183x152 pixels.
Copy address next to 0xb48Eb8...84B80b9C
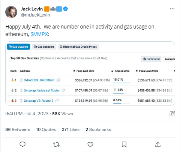coord(58,80)
